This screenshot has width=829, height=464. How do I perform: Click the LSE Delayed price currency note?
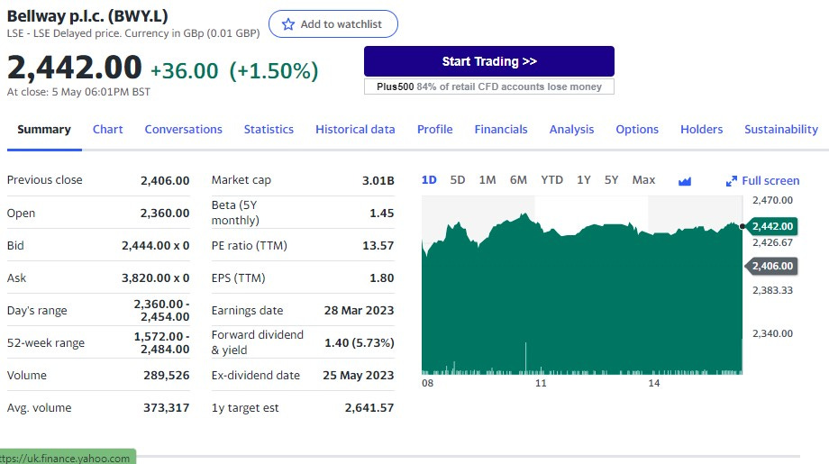coord(133,33)
